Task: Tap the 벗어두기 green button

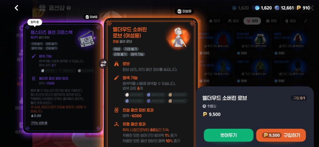Action: (x=229, y=135)
